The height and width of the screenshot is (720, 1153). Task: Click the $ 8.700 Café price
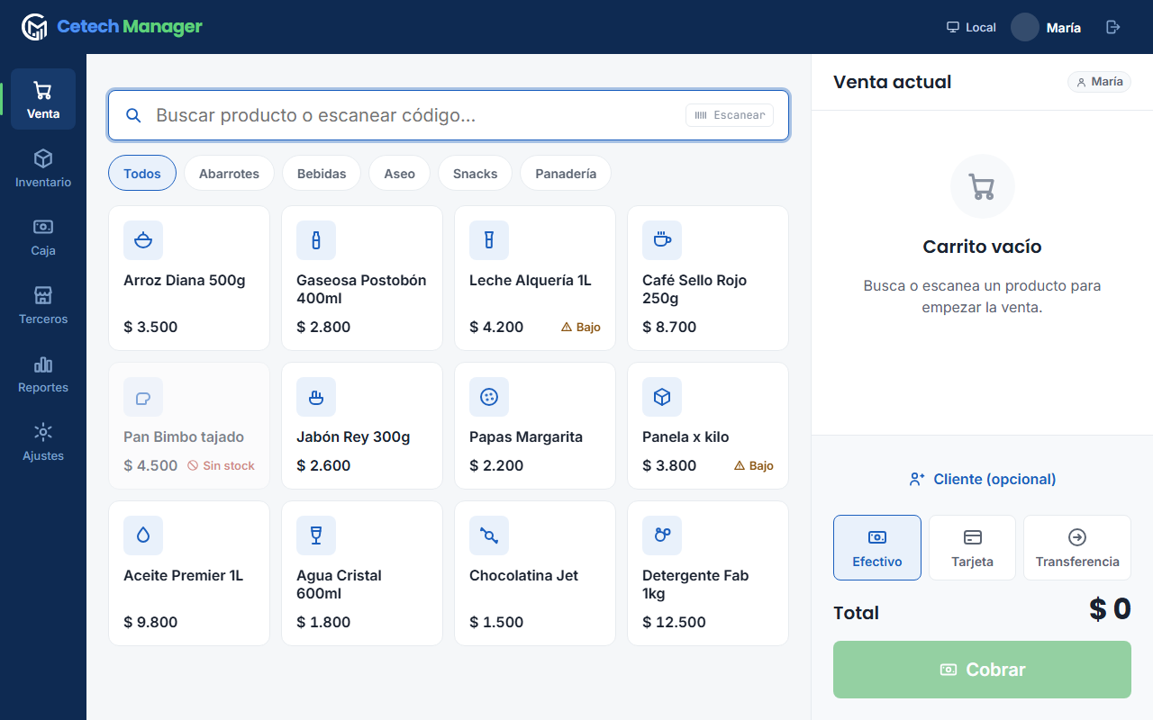[669, 327]
